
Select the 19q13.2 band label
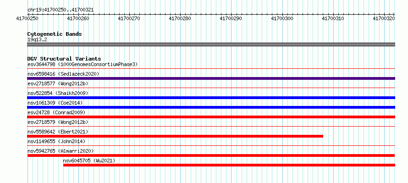point(37,40)
